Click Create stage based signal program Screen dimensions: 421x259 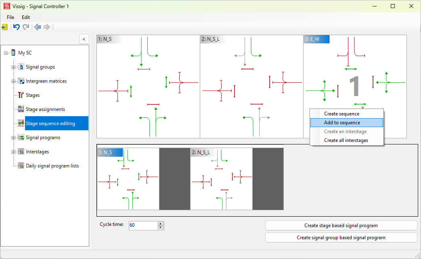(x=341, y=226)
